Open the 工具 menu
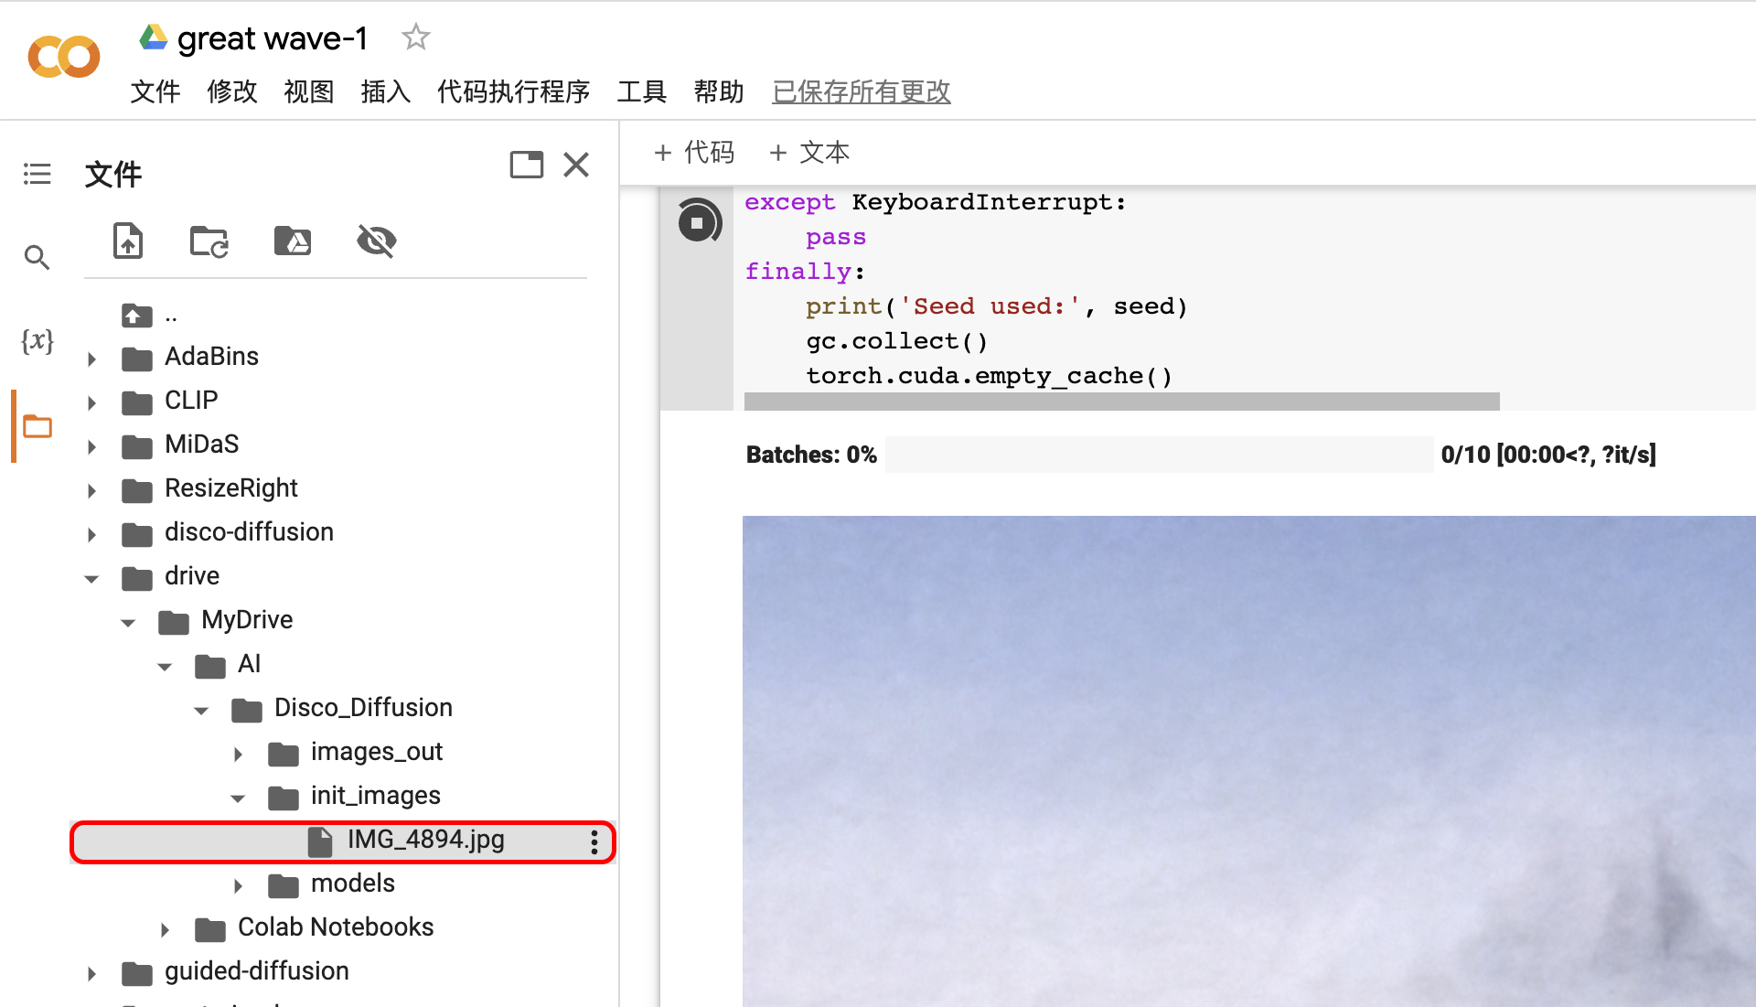This screenshot has height=1007, width=1756. [x=641, y=91]
